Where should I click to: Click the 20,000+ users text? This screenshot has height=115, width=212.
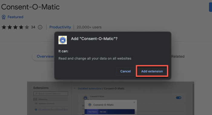point(89,27)
